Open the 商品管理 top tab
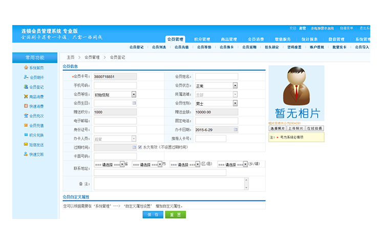The height and width of the screenshot is (244, 382). [x=229, y=39]
